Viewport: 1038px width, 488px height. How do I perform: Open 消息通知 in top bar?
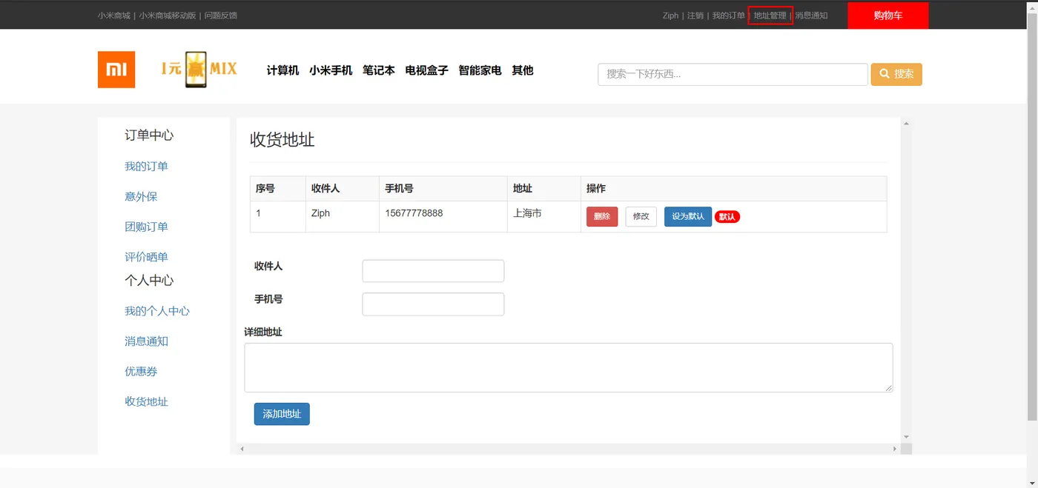coord(811,16)
